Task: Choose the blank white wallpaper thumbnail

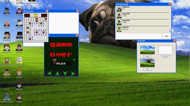Action: 165,50
